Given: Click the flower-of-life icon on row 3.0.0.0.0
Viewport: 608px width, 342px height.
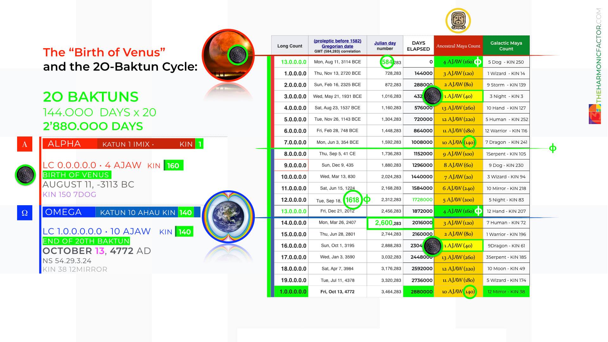Looking at the screenshot, I should click(432, 96).
